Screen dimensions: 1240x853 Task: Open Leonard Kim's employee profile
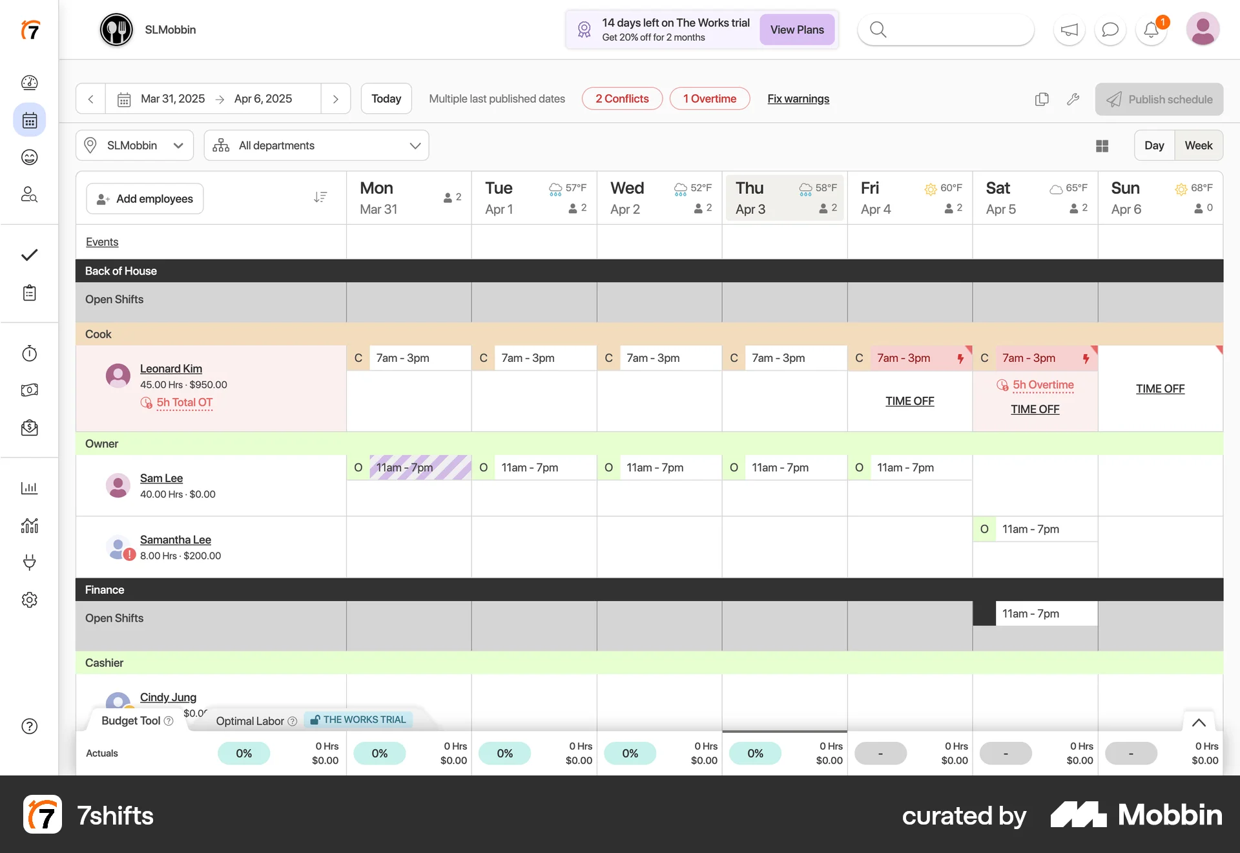pyautogui.click(x=171, y=368)
